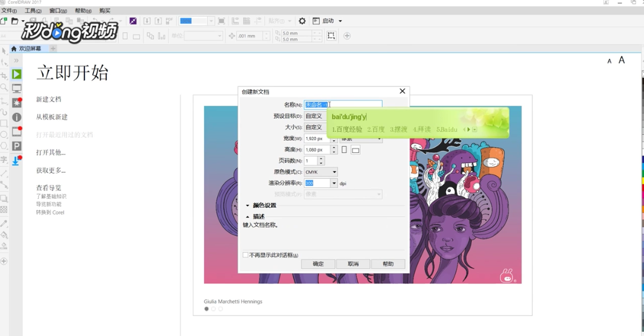The image size is (644, 336).
Task: Open the Gallery frame icon in welcome sidebar
Action: [x=16, y=132]
